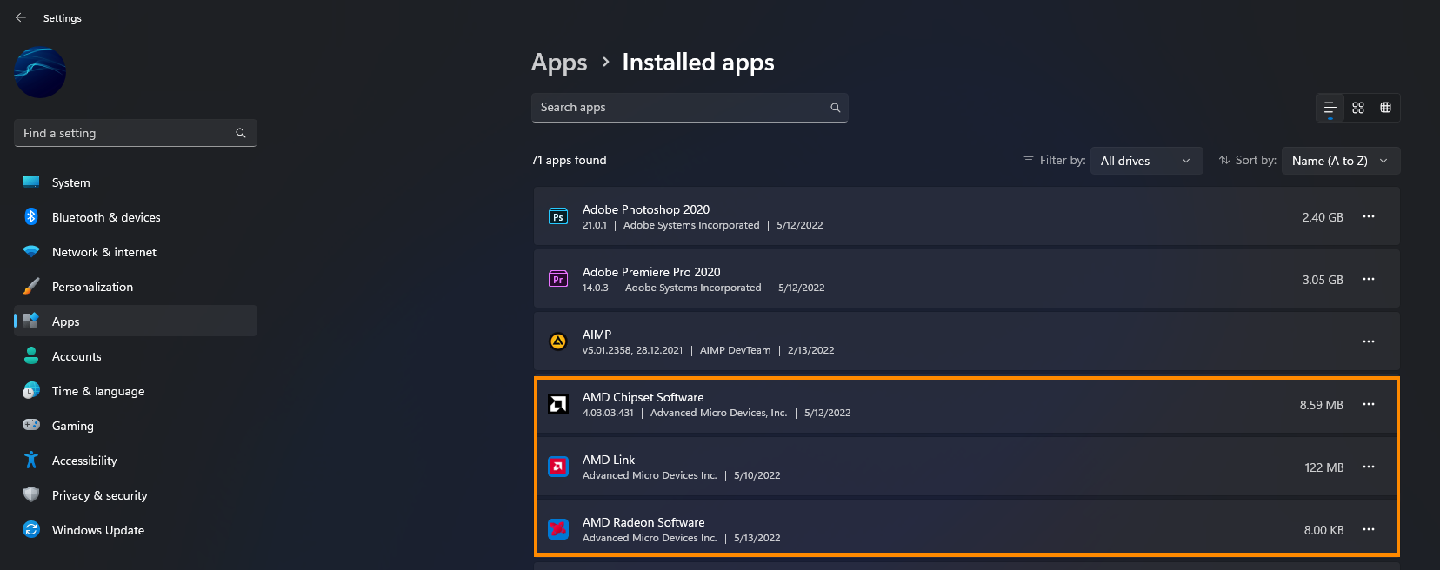The height and width of the screenshot is (570, 1440).
Task: Click the Accounts person icon
Action: pos(31,355)
